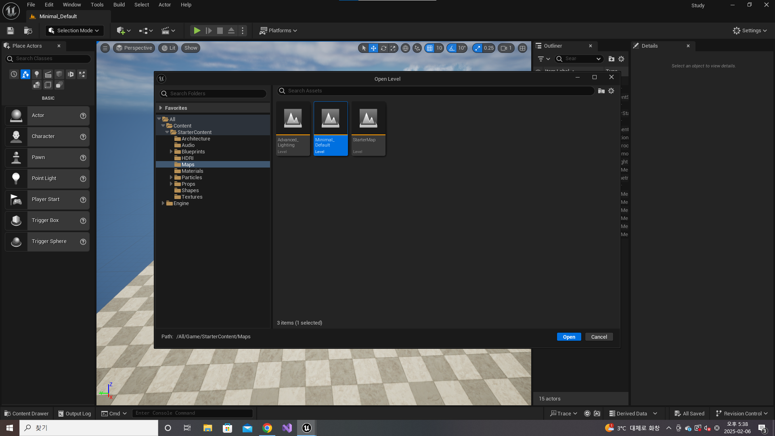Open the add content cube-plus dropdown
775x436 pixels.
[124, 31]
